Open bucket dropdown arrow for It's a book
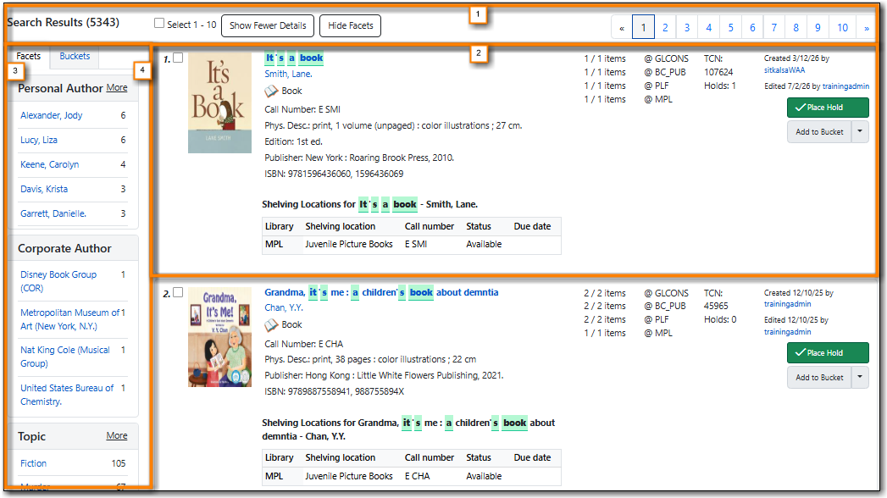This screenshot has height=498, width=887. click(x=860, y=132)
